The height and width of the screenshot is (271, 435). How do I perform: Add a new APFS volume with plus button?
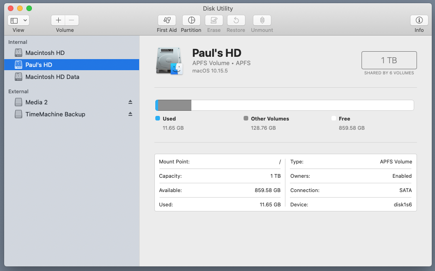pyautogui.click(x=58, y=20)
